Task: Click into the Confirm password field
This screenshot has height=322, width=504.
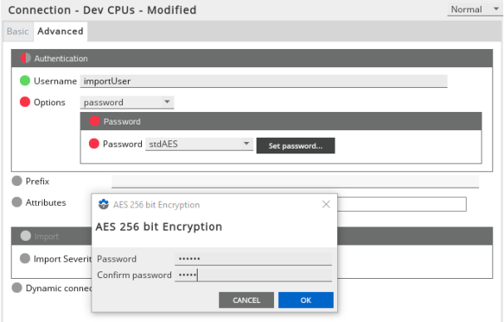Action: [253, 275]
